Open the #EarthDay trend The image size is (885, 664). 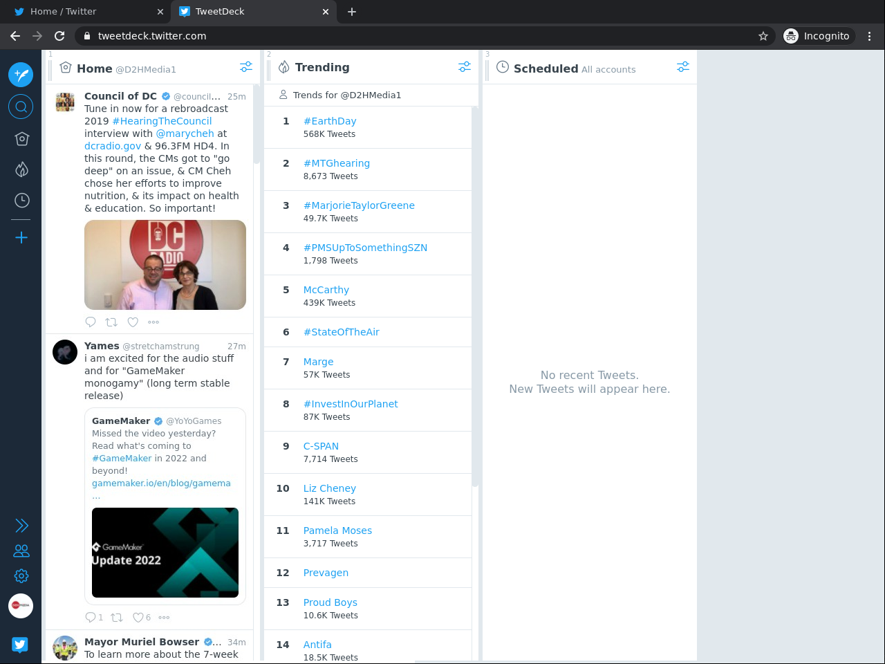pyautogui.click(x=330, y=121)
